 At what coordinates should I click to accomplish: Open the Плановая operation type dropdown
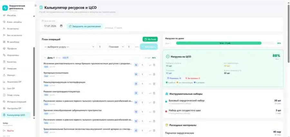pyautogui.click(x=116, y=47)
